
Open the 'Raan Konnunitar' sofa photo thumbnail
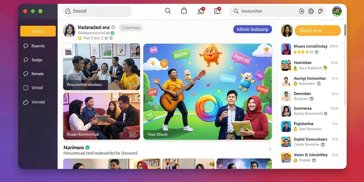(101, 116)
